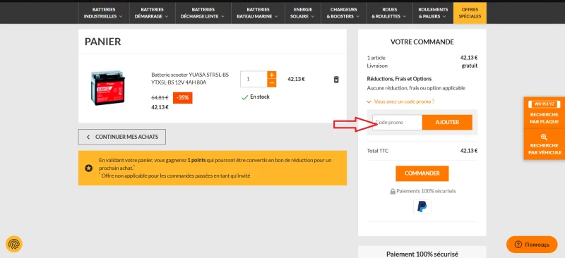The height and width of the screenshot is (258, 565).
Task: Click the WX-951-YZ licence plate badge
Action: point(544,104)
